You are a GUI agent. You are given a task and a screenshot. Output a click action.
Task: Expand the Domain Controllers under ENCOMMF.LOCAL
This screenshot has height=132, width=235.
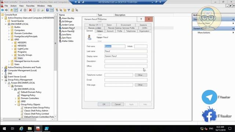(x=9, y=33)
